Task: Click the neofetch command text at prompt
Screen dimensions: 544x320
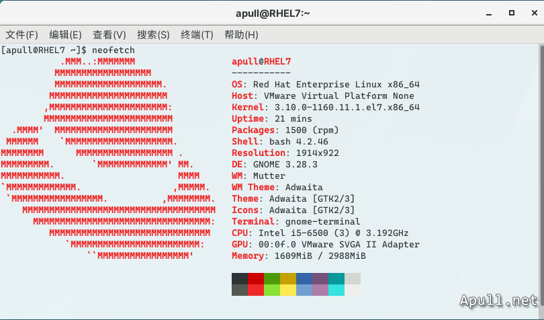Action: tap(113, 50)
